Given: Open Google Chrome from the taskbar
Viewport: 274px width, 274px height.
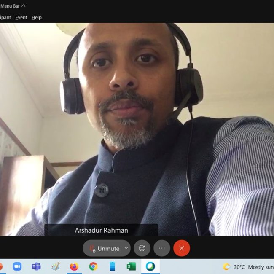Looking at the screenshot, I should pyautogui.click(x=93, y=267).
